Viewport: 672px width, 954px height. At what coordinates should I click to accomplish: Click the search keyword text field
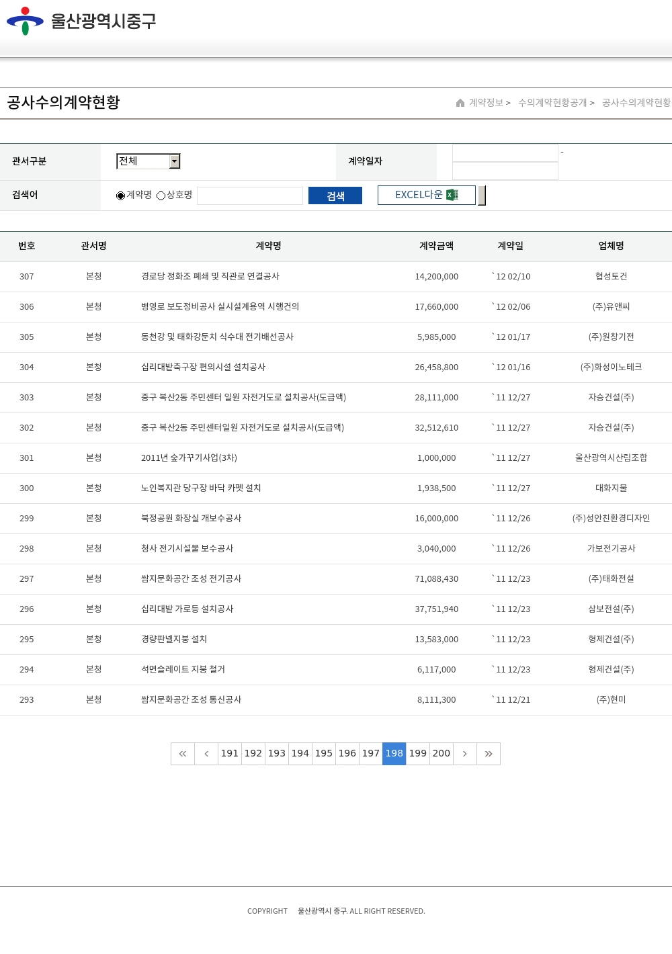pos(250,196)
